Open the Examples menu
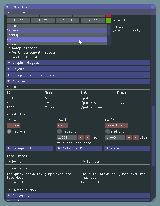160x206 pixels. click(x=27, y=12)
